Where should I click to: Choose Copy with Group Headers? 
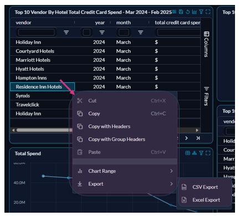[x=125, y=139]
